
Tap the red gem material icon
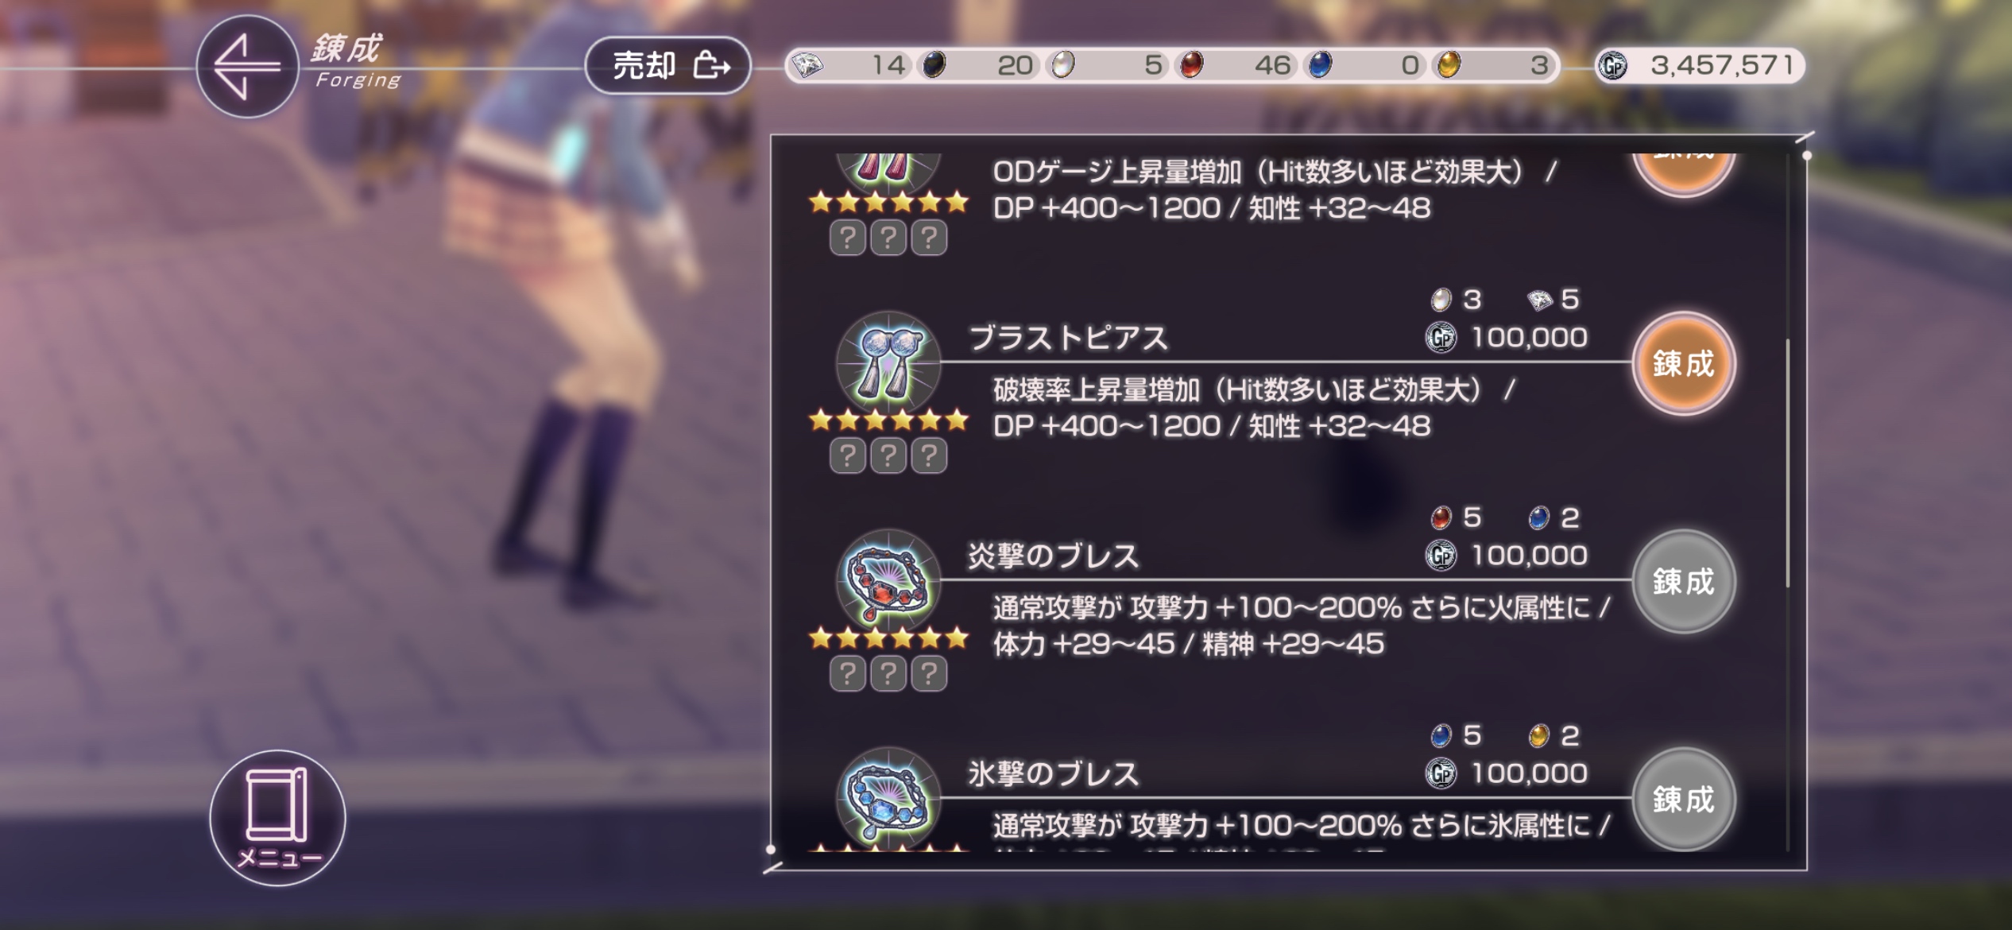pos(1190,65)
